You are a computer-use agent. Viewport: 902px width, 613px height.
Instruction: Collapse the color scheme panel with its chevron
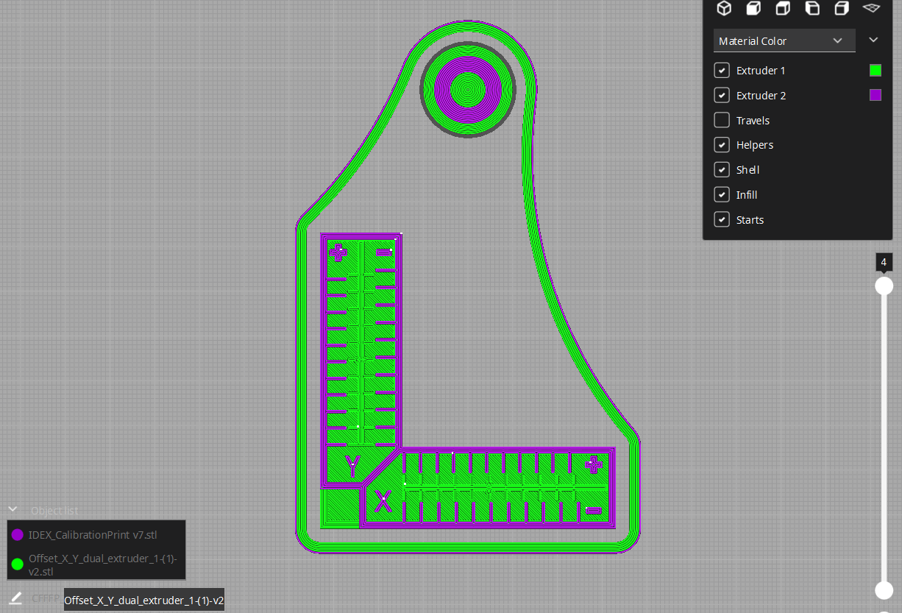point(873,40)
